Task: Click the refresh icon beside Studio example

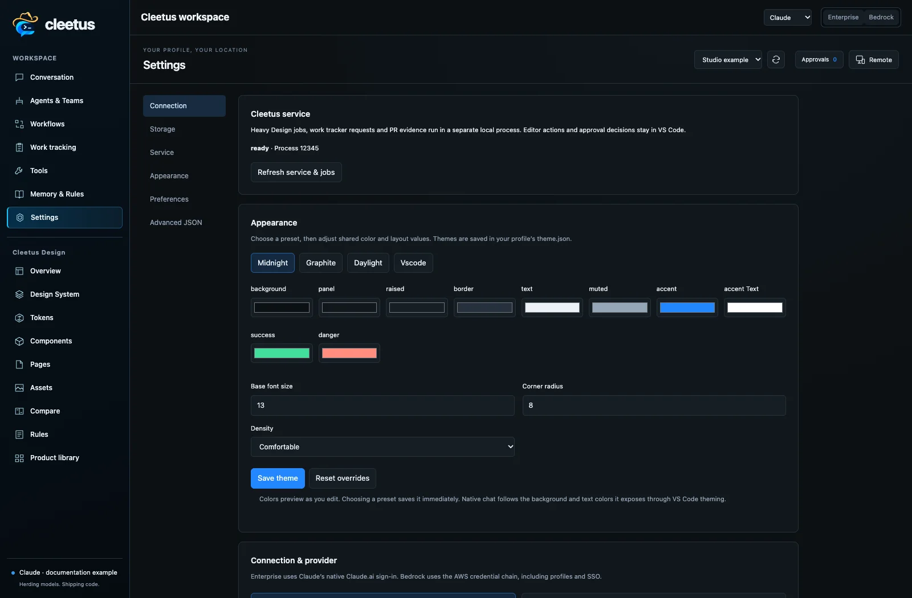Action: coord(776,60)
